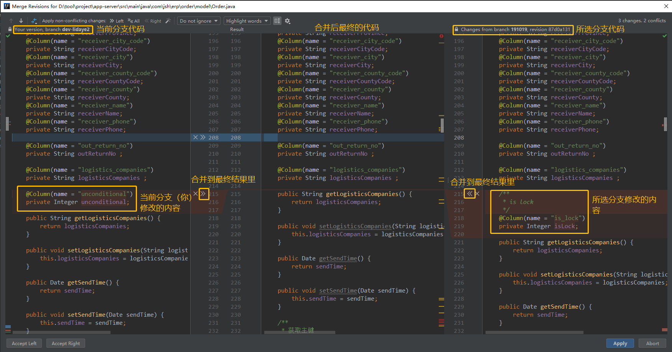The height and width of the screenshot is (352, 672).
Task: Click the Result pane vertical scrollbar thumb
Action: coord(442,125)
